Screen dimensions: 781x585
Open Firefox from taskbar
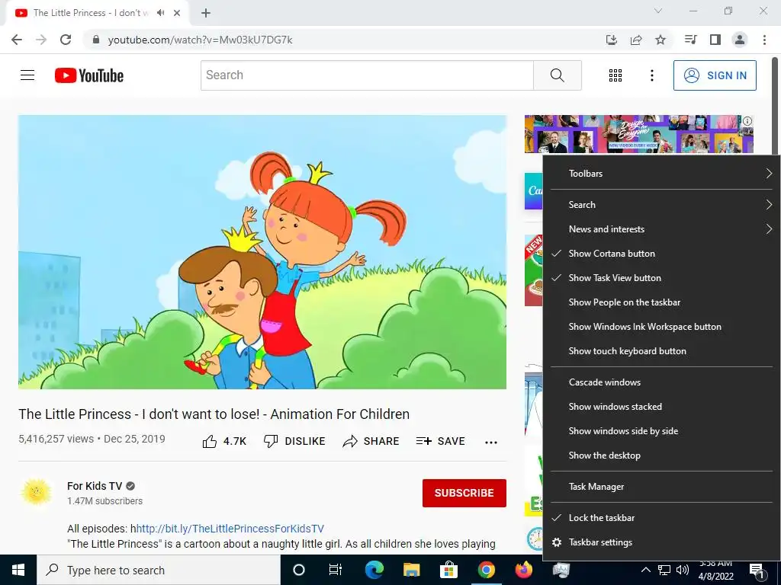click(523, 570)
